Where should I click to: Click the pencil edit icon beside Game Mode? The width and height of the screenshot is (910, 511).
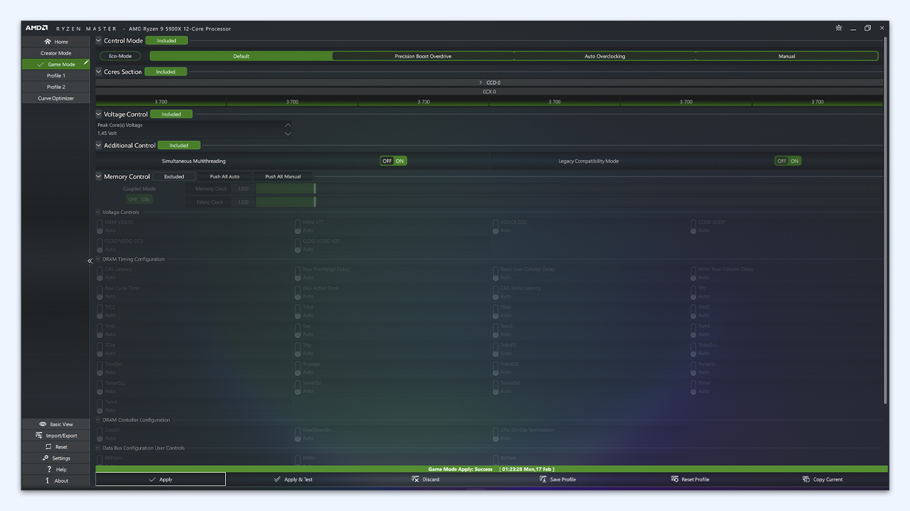pyautogui.click(x=86, y=63)
